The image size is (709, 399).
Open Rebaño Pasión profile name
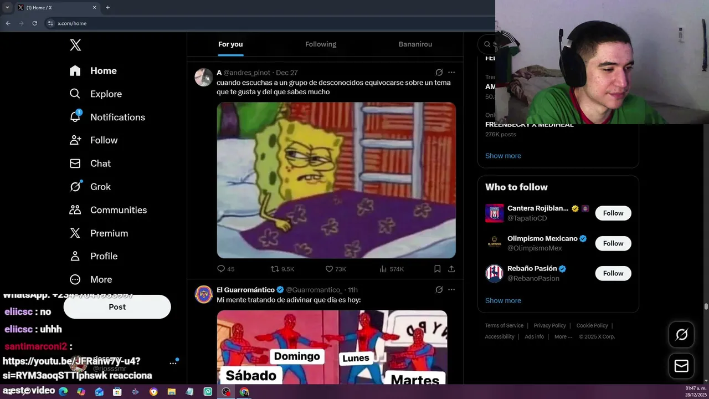click(x=532, y=268)
